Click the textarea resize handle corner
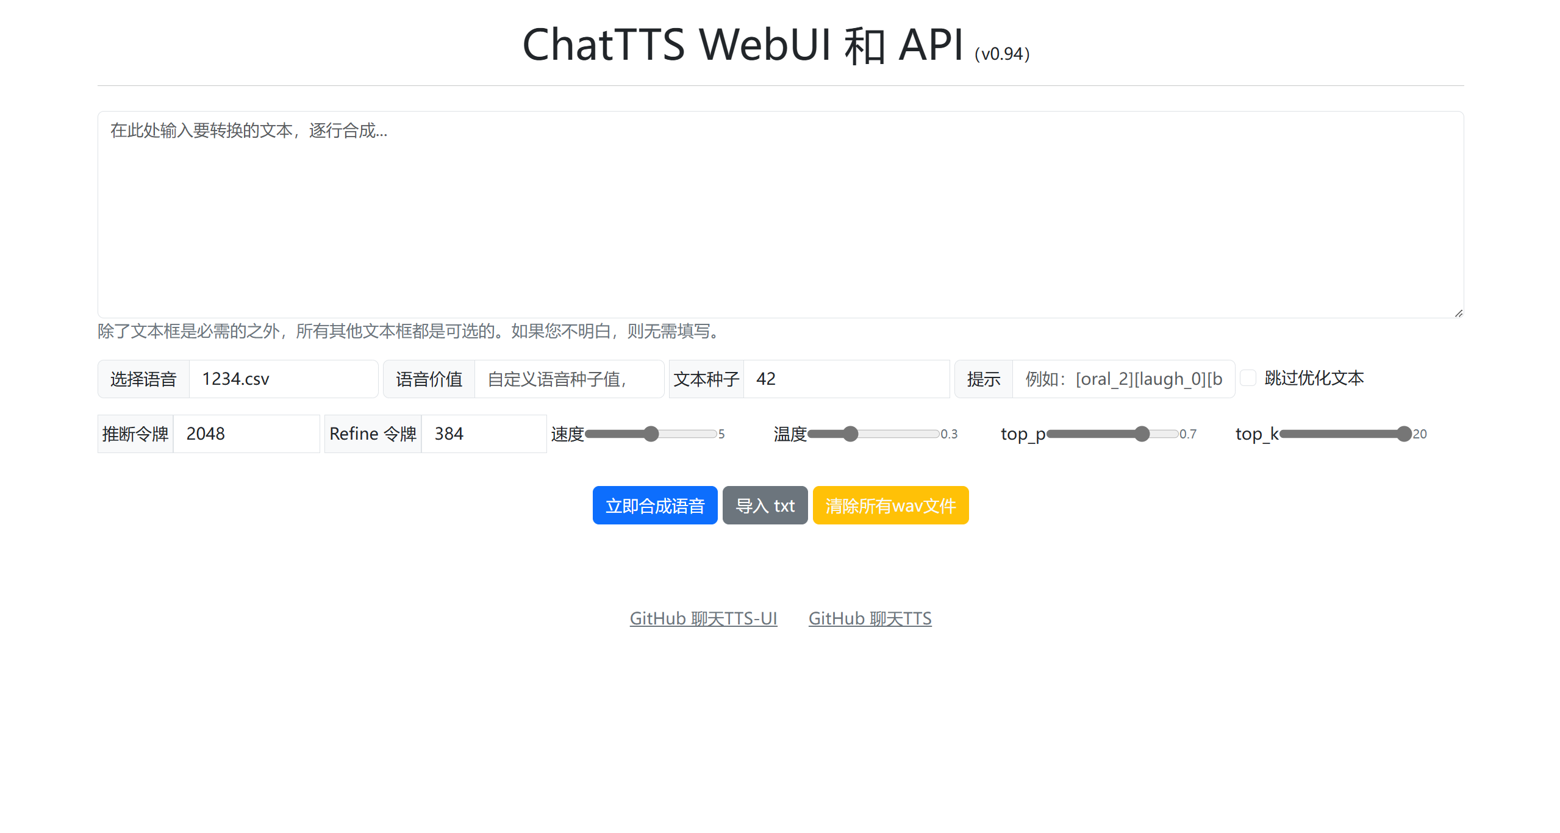 pyautogui.click(x=1458, y=313)
